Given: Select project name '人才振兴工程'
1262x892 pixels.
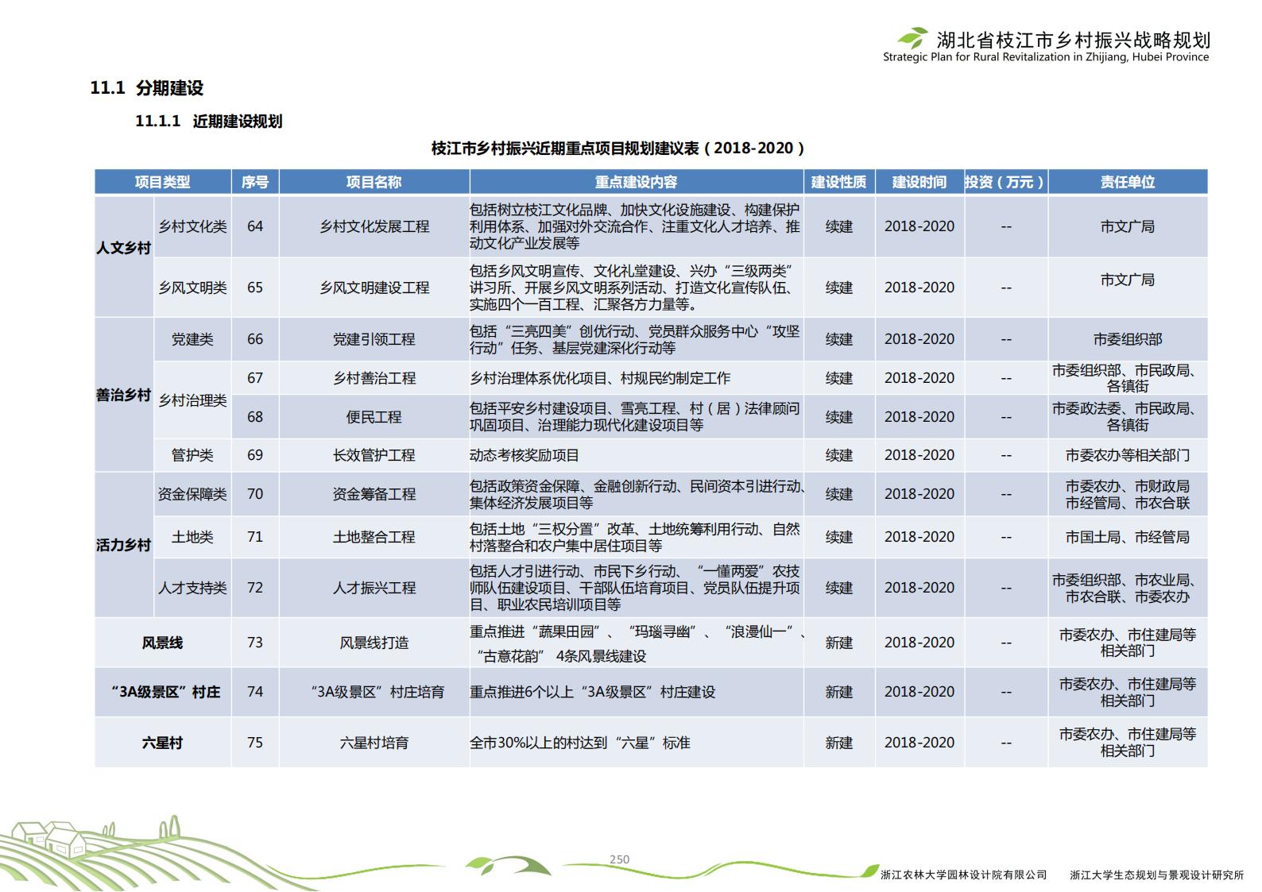Looking at the screenshot, I should (x=374, y=588).
